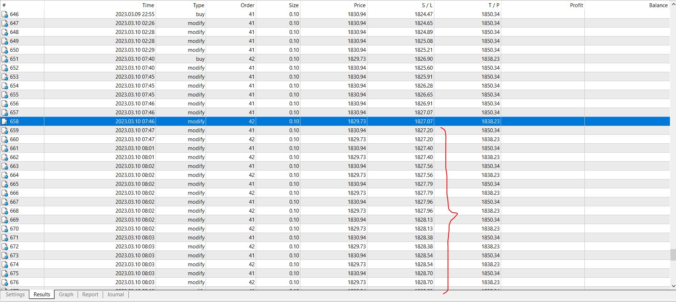
Task: Click S/L value 1824.89 in row 648
Action: (x=423, y=32)
